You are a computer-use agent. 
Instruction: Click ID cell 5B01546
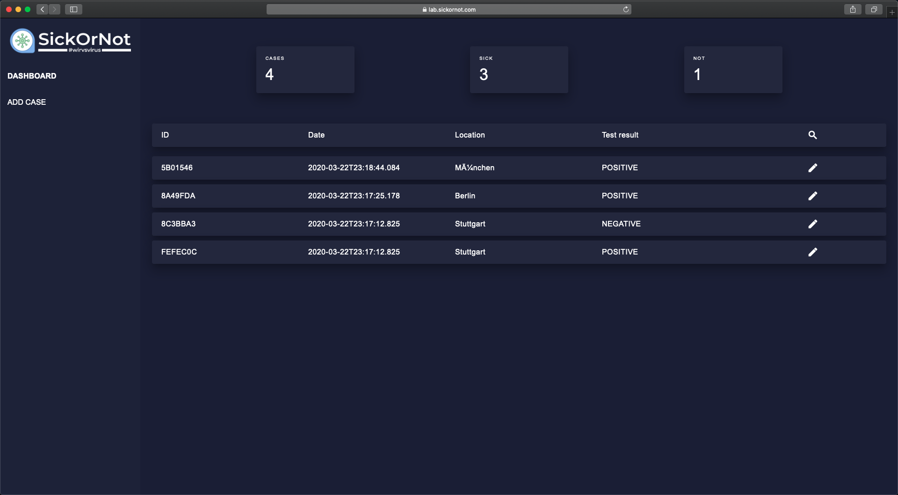(x=177, y=167)
